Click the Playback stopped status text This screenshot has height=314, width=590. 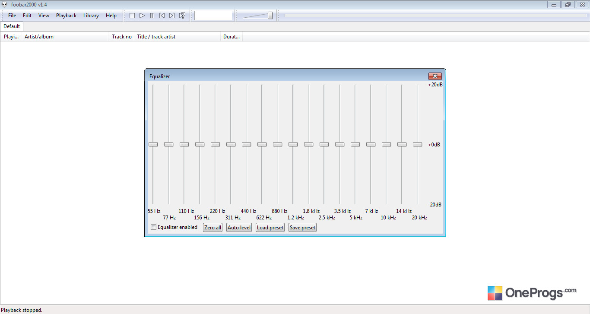(x=22, y=310)
